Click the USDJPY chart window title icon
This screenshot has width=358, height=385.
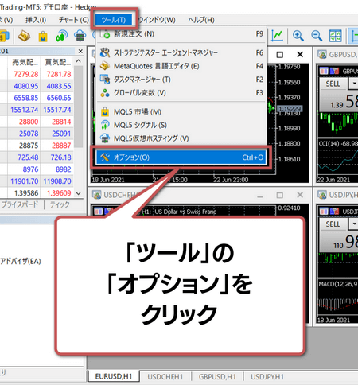322,195
